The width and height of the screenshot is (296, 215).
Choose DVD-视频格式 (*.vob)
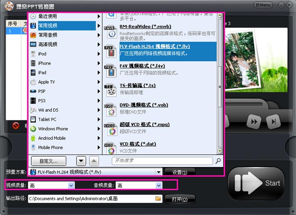point(144,105)
